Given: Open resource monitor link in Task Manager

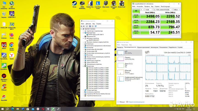Looking at the screenshot, I should pos(135,102).
